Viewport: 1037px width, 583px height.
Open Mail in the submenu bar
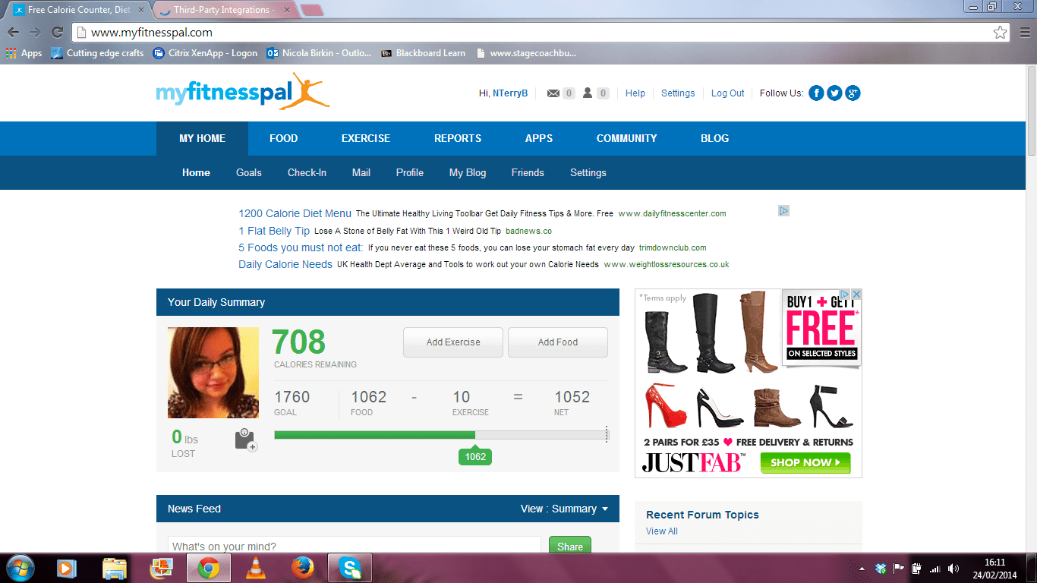[x=361, y=172]
